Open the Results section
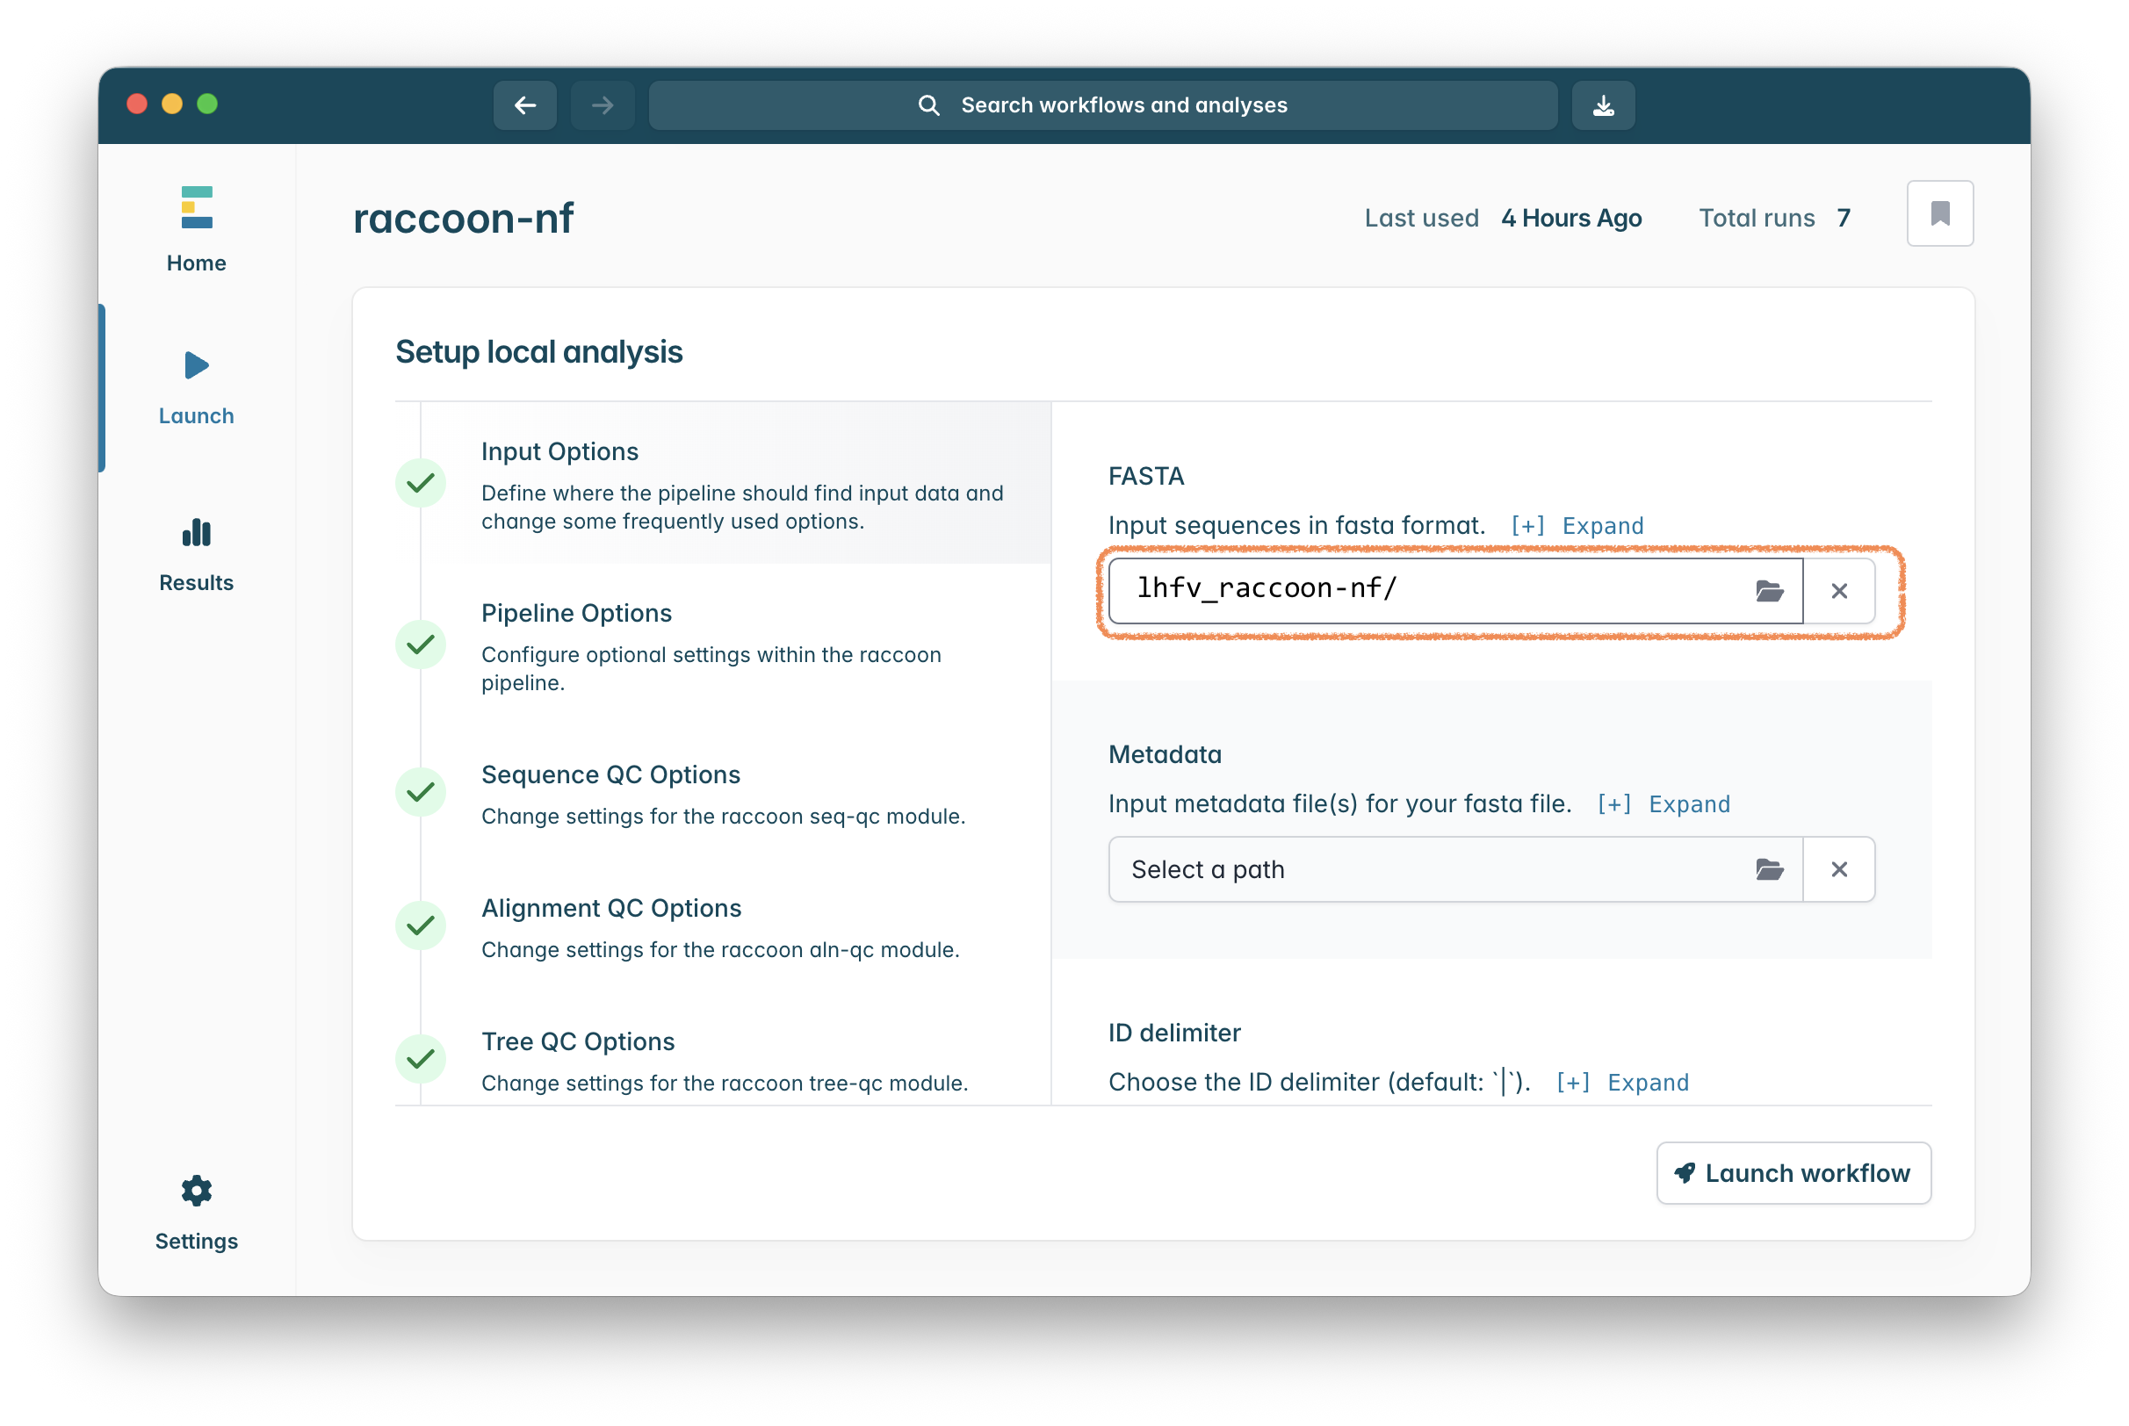2129x1426 pixels. [197, 555]
